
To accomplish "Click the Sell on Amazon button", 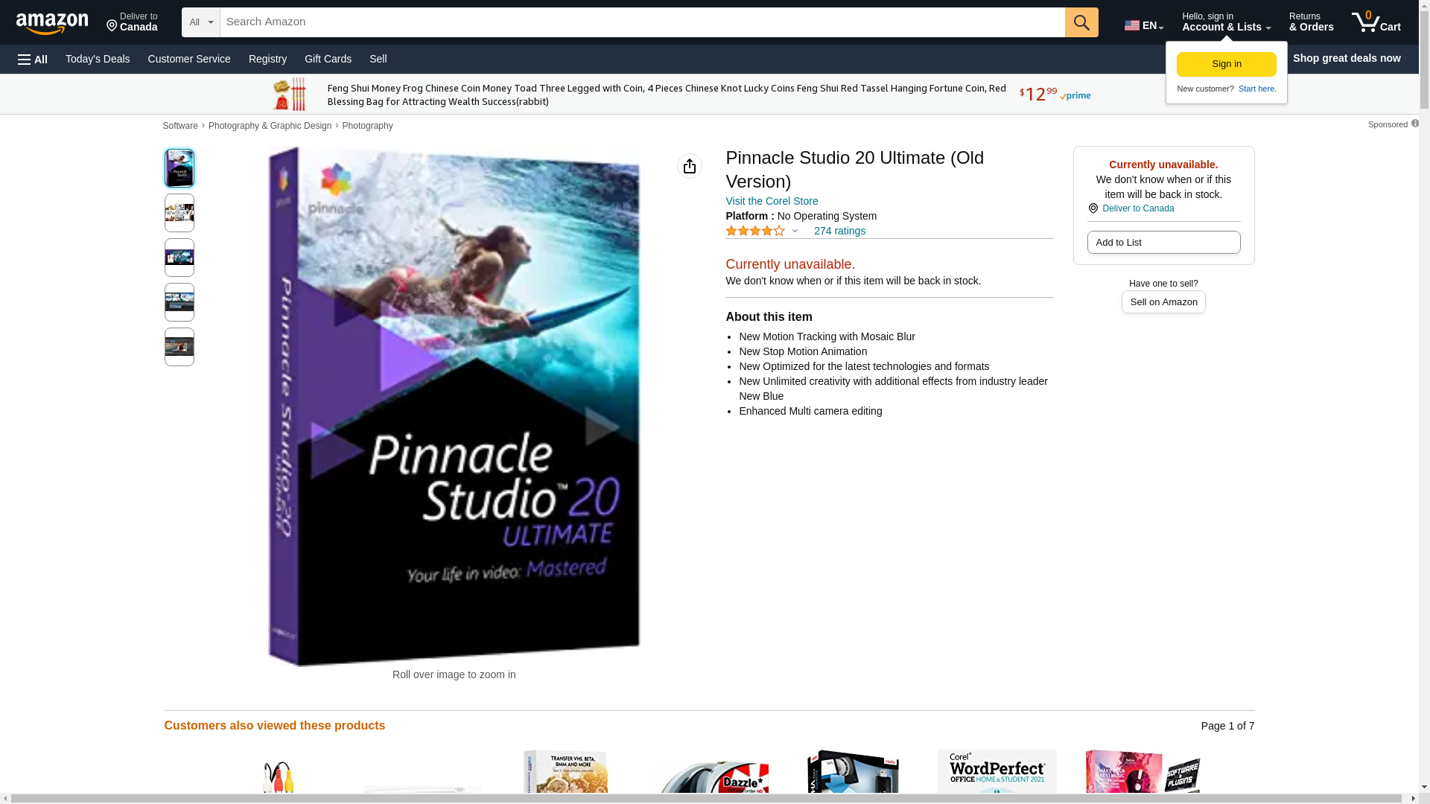I will tap(1163, 302).
